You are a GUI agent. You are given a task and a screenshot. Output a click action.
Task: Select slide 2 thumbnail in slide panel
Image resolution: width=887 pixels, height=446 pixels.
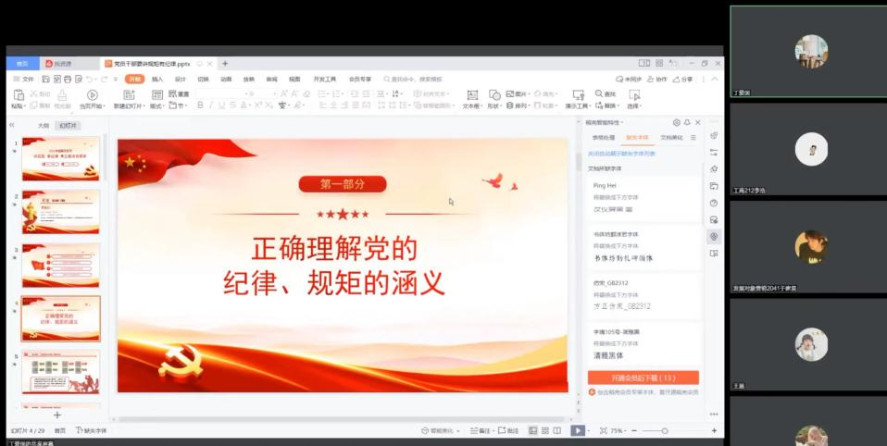click(x=61, y=212)
